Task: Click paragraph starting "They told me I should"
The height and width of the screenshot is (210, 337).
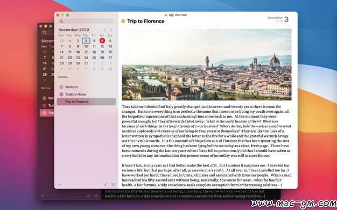Action: (207, 131)
